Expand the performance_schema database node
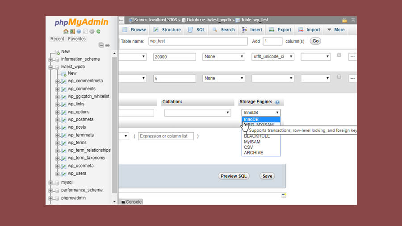This screenshot has width=402, height=226. pyautogui.click(x=50, y=191)
